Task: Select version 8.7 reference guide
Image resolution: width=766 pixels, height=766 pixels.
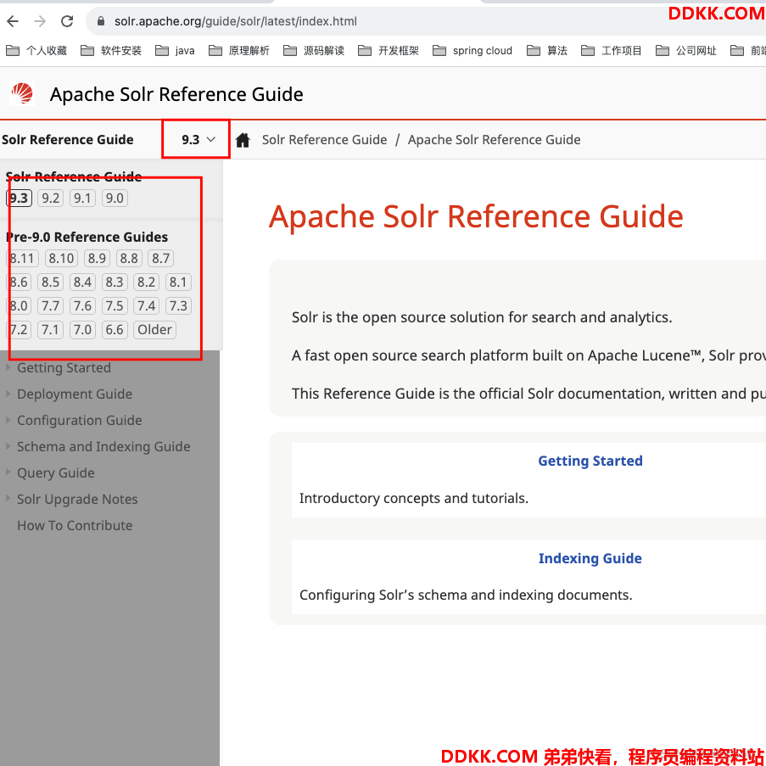Action: coord(160,259)
